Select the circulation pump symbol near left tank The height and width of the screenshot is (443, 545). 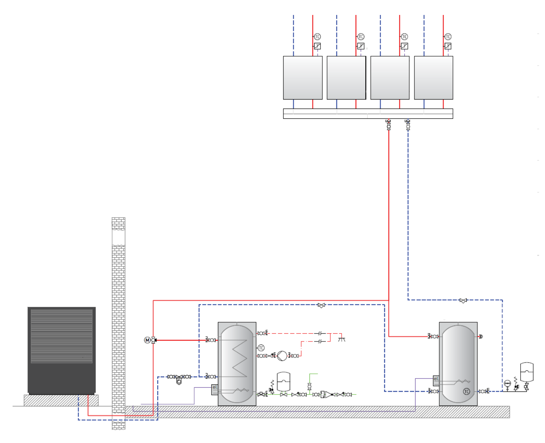[x=282, y=356]
